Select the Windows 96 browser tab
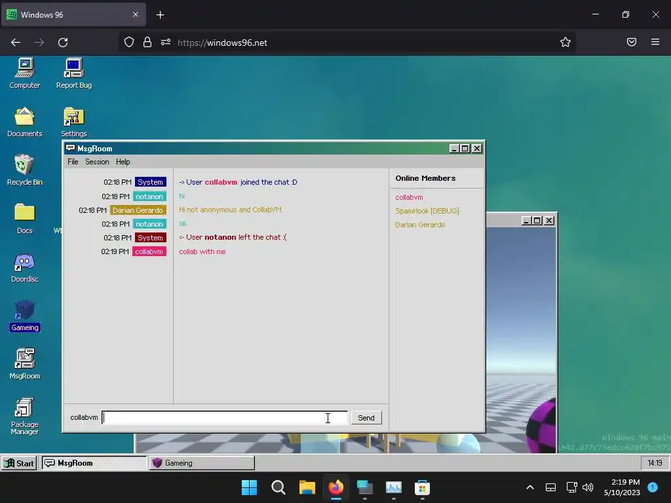The image size is (671, 503). pos(73,14)
